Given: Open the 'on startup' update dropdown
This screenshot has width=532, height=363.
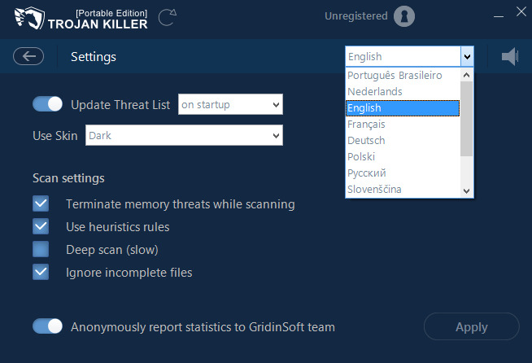Looking at the screenshot, I should click(x=230, y=104).
